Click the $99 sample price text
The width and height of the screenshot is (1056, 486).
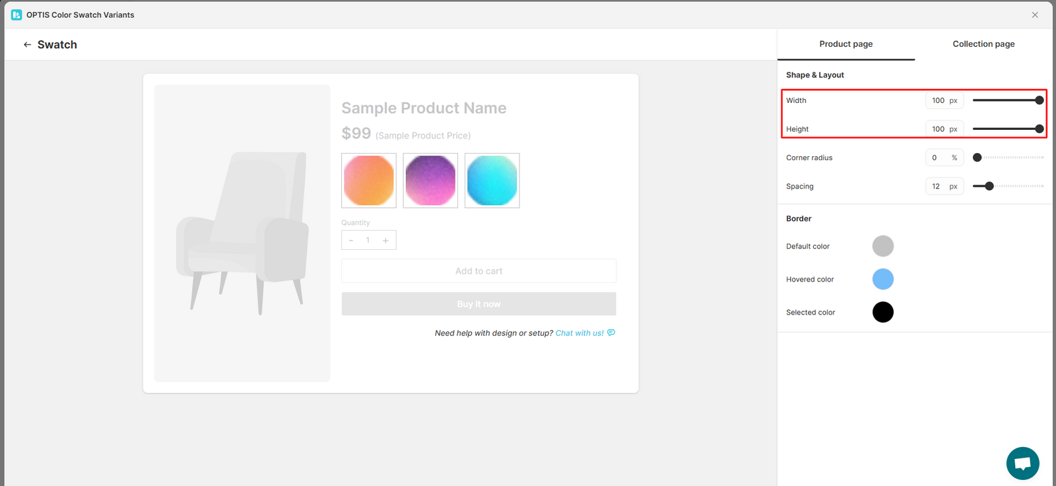pos(356,133)
